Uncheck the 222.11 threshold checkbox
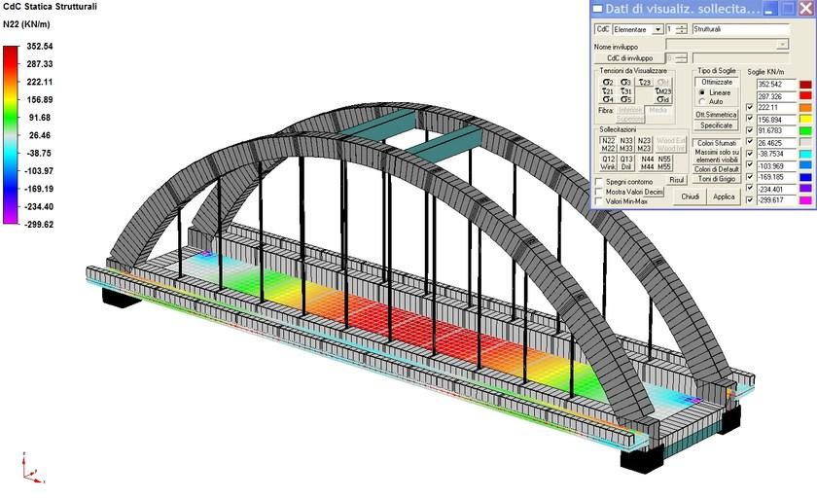 point(749,108)
